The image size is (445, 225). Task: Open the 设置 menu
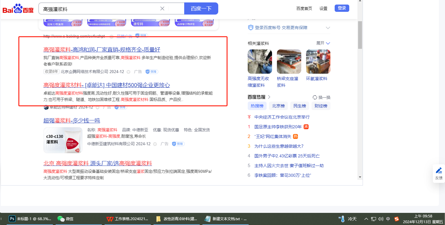pos(323,8)
